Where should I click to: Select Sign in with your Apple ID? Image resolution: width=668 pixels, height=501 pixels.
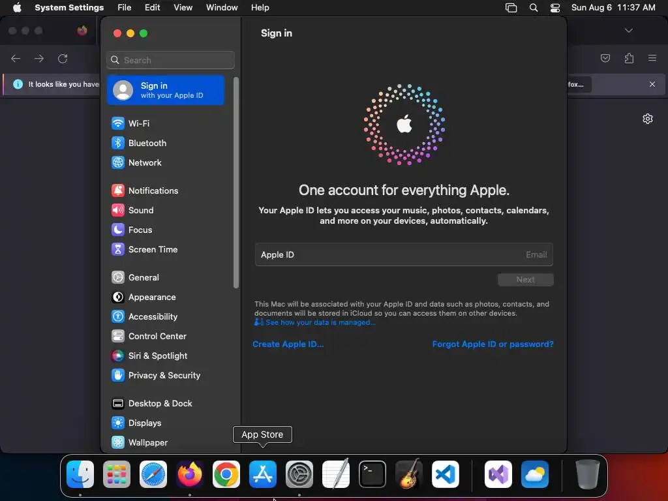[x=166, y=90]
